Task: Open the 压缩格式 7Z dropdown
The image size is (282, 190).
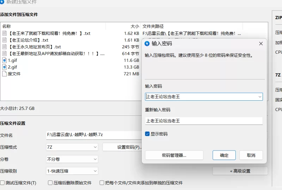Action: pyautogui.click(x=72, y=147)
